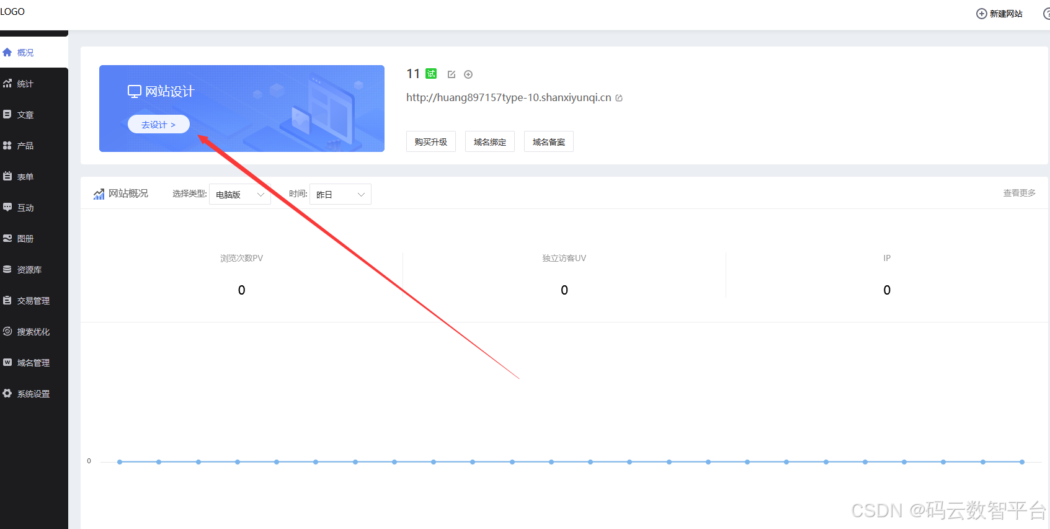Image resolution: width=1050 pixels, height=529 pixels.
Task: Go to 文章 articles in sidebar
Action: tap(33, 115)
